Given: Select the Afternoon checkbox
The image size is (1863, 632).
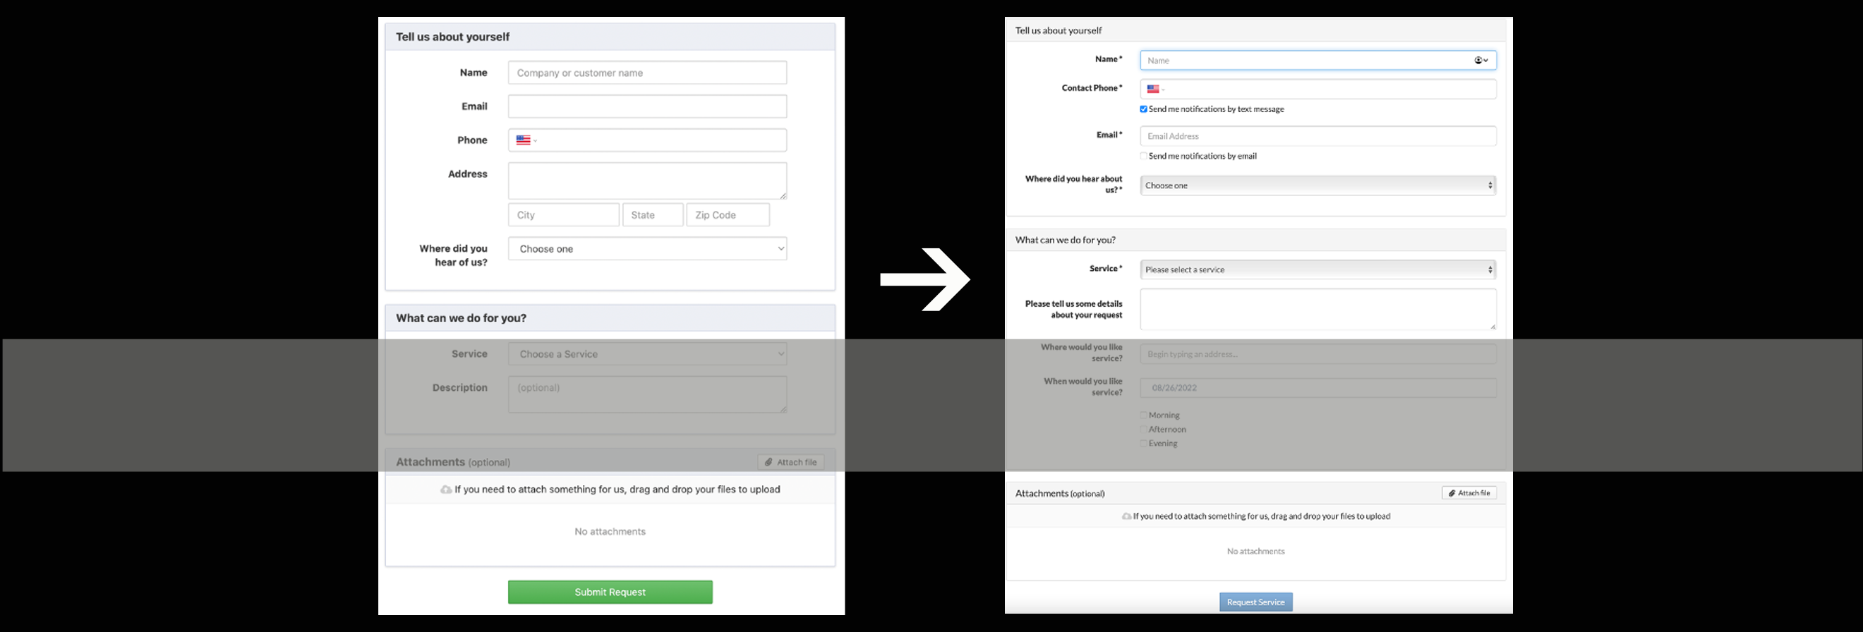Looking at the screenshot, I should pos(1143,430).
